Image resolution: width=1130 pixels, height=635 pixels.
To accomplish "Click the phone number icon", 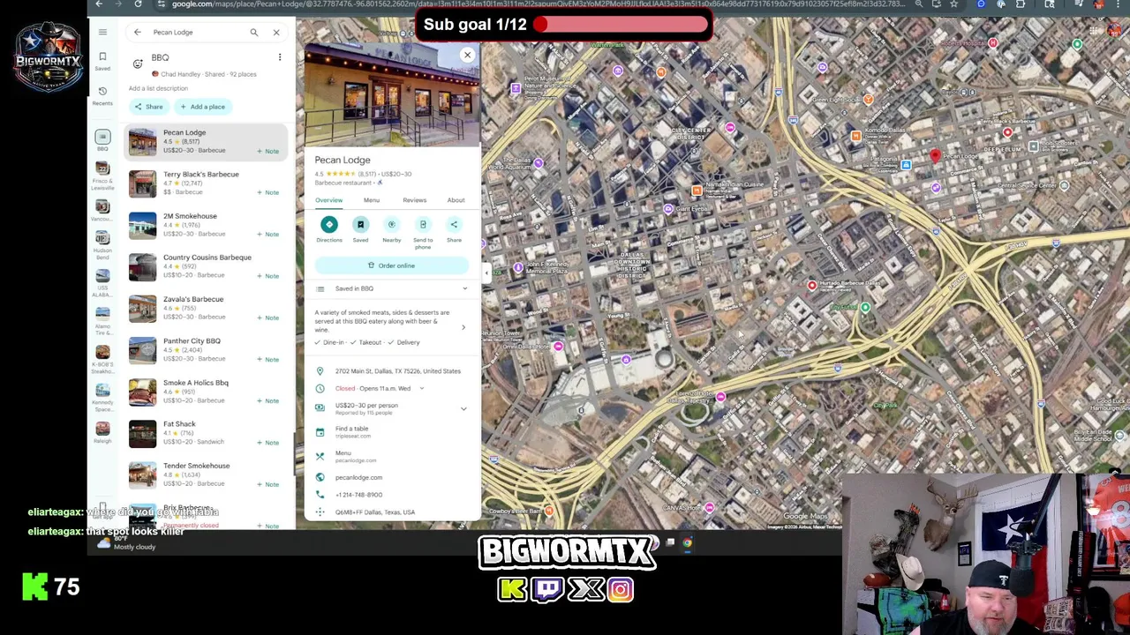I will 320,495.
